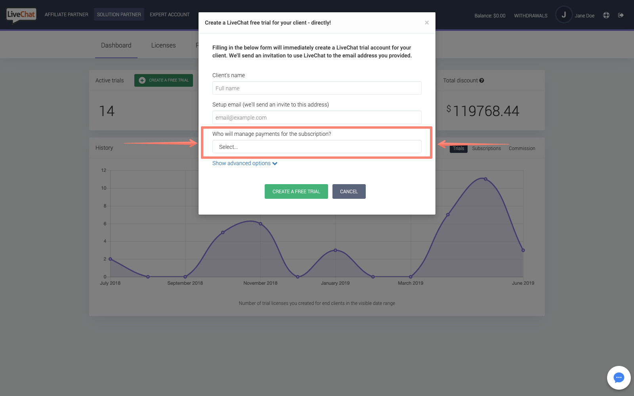
Task: Click Jane Doe avatar circle
Action: click(563, 15)
